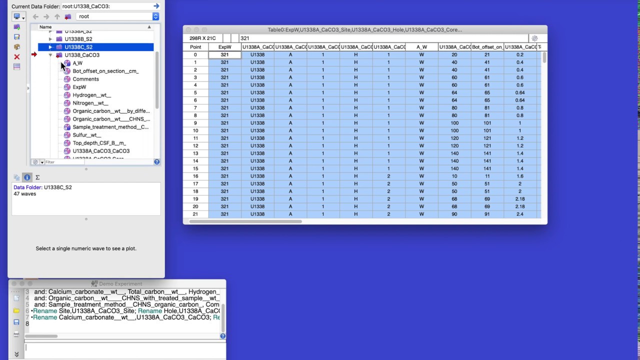This screenshot has height=360, width=640.
Task: Select the A_W column header in table
Action: point(421,47)
